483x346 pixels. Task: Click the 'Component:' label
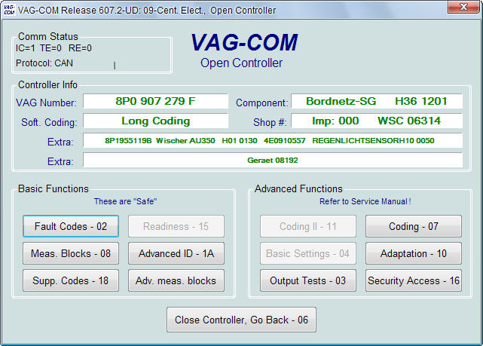click(x=261, y=103)
